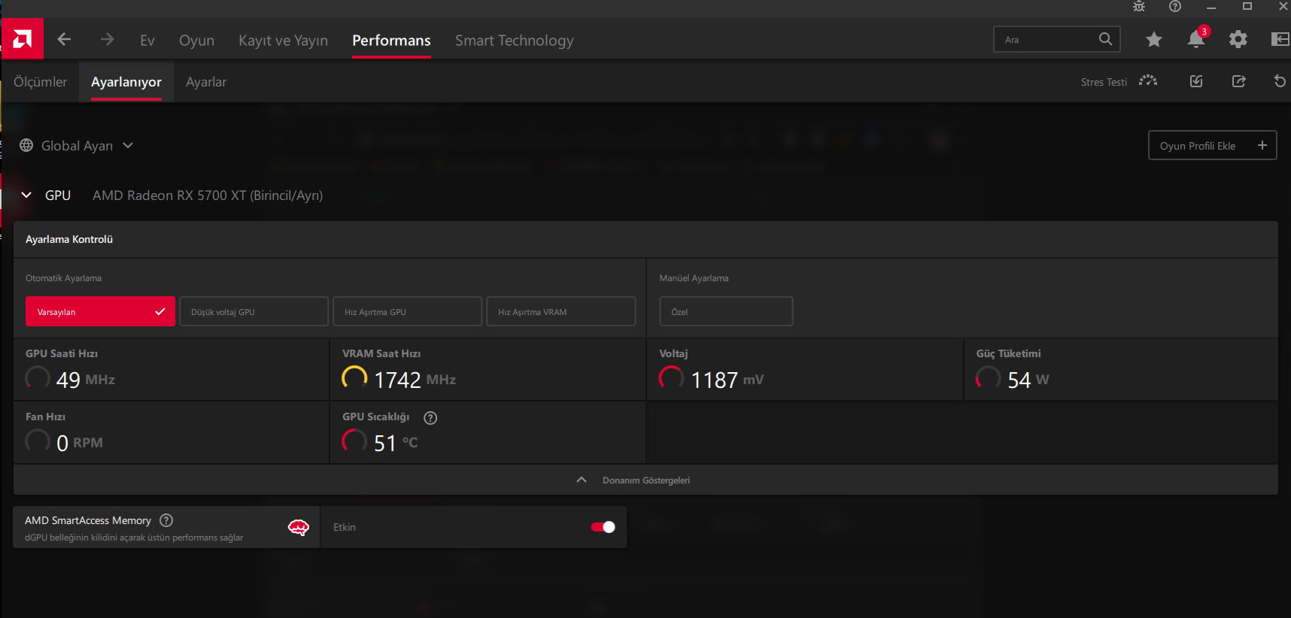Click the Oyun Profili Ekle button label
The image size is (1291, 618).
(1198, 146)
